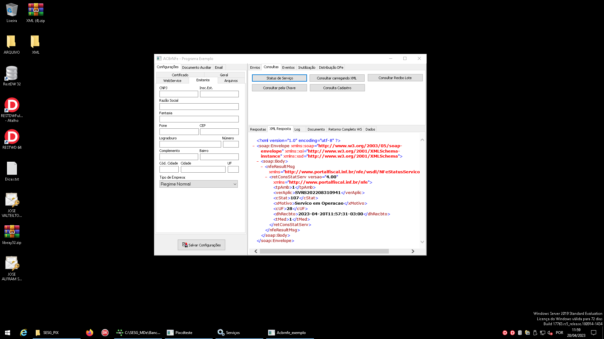Switch to the Inutilização tab

tap(307, 67)
